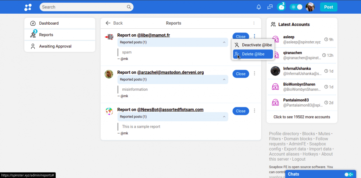Close the NewsBot report
The width and height of the screenshot is (361, 178).
(241, 111)
